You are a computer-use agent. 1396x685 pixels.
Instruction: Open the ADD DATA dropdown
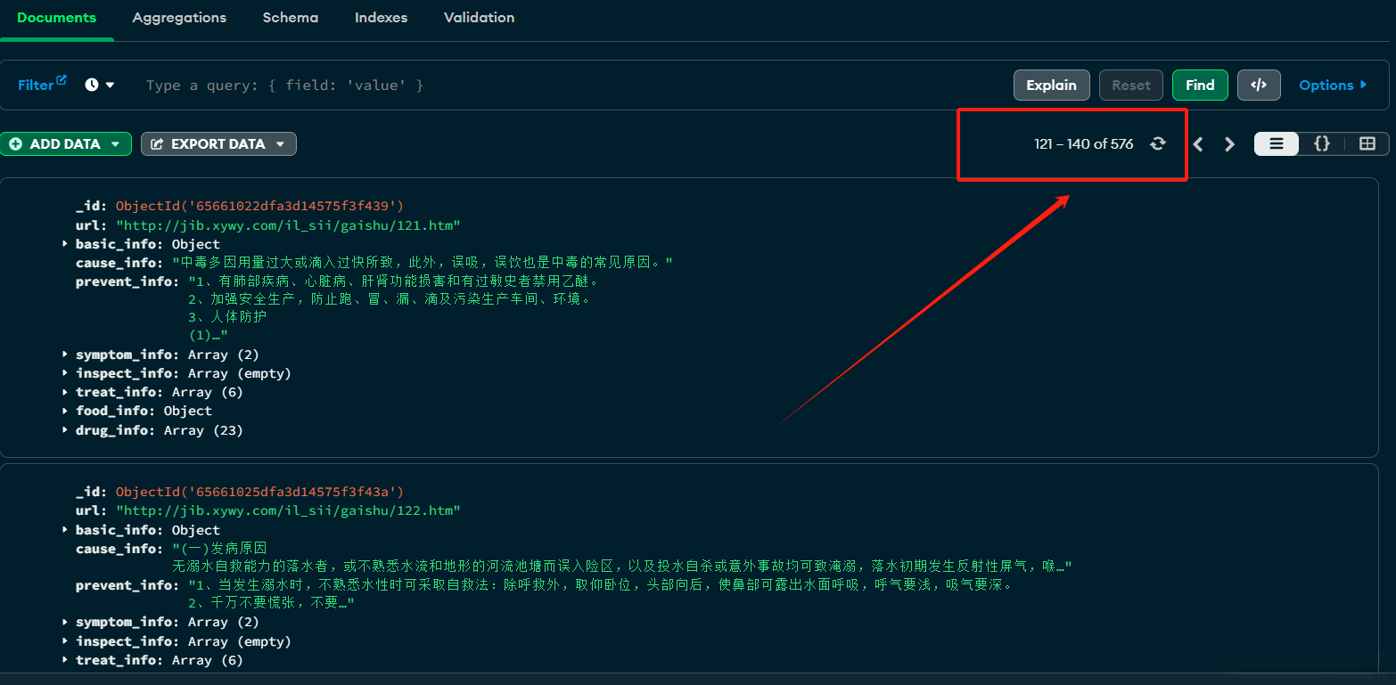(x=66, y=144)
